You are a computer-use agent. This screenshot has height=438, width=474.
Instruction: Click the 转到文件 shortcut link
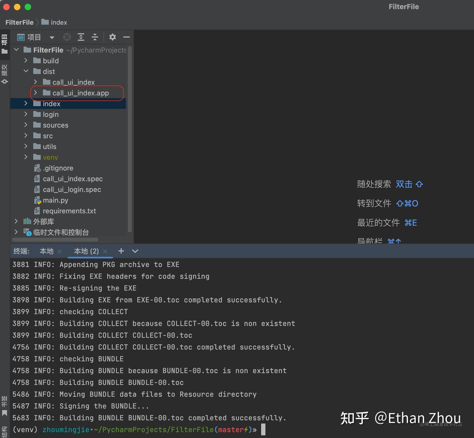point(374,203)
